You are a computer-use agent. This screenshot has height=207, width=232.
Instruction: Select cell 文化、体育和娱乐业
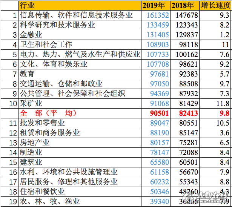(x=80, y=64)
